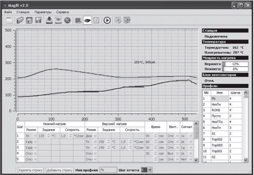Click the save-as pencil icon in the toolbar

[39, 20]
